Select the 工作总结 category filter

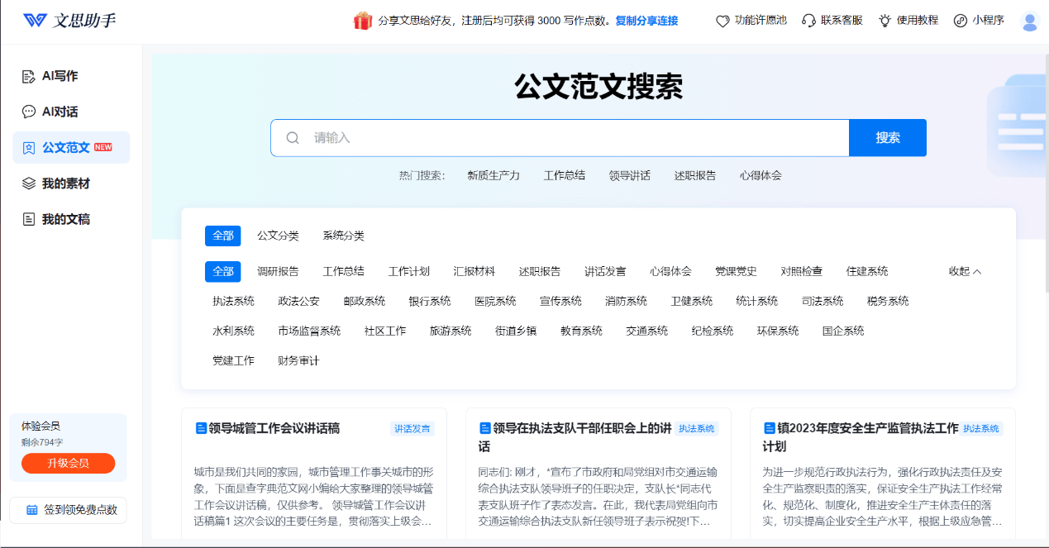point(343,271)
